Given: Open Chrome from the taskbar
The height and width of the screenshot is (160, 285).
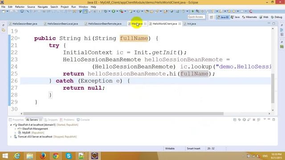Looking at the screenshot, I should [56, 156].
